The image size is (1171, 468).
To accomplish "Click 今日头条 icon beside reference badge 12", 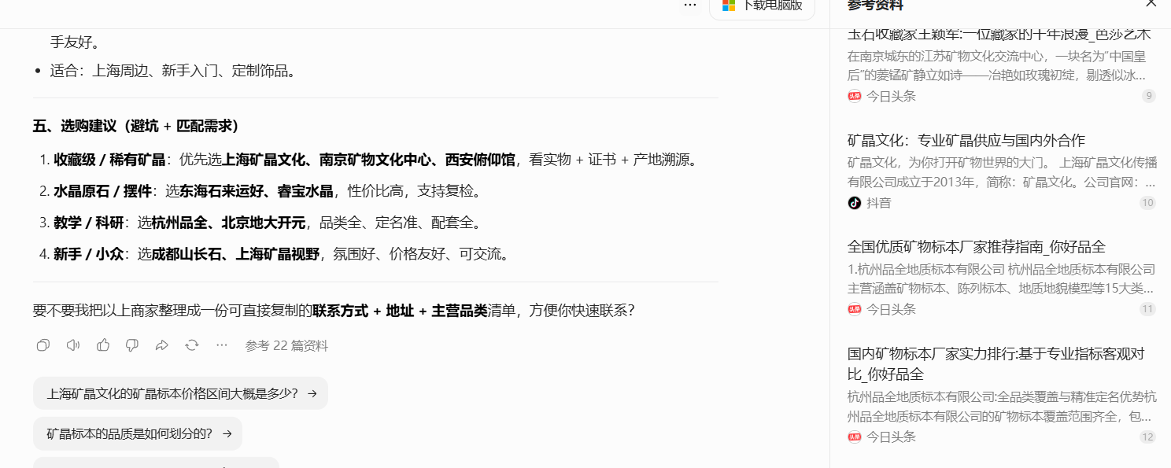I will 855,437.
